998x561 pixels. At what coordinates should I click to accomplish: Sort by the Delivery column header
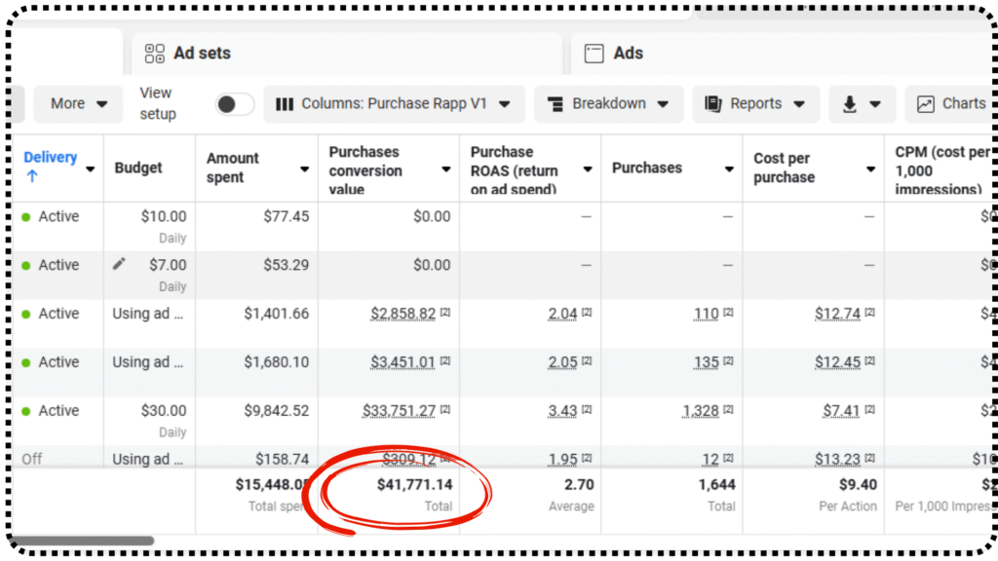[x=51, y=158]
